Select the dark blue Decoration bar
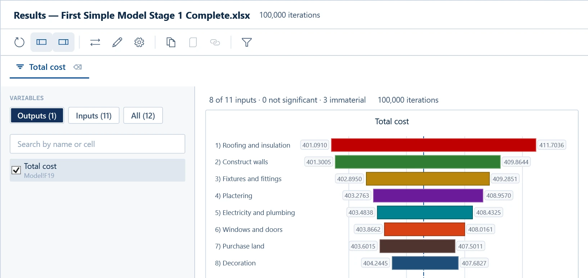The image size is (588, 278). [425, 263]
